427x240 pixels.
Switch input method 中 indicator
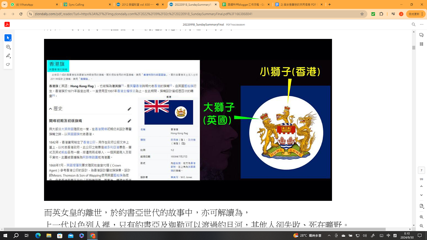[388, 235]
